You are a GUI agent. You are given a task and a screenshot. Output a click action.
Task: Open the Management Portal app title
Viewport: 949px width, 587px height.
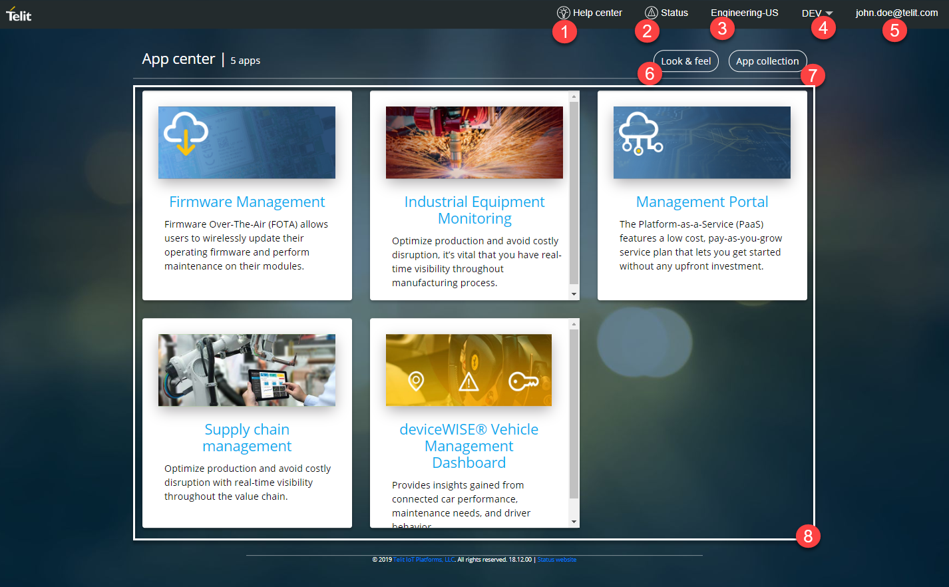click(x=702, y=202)
